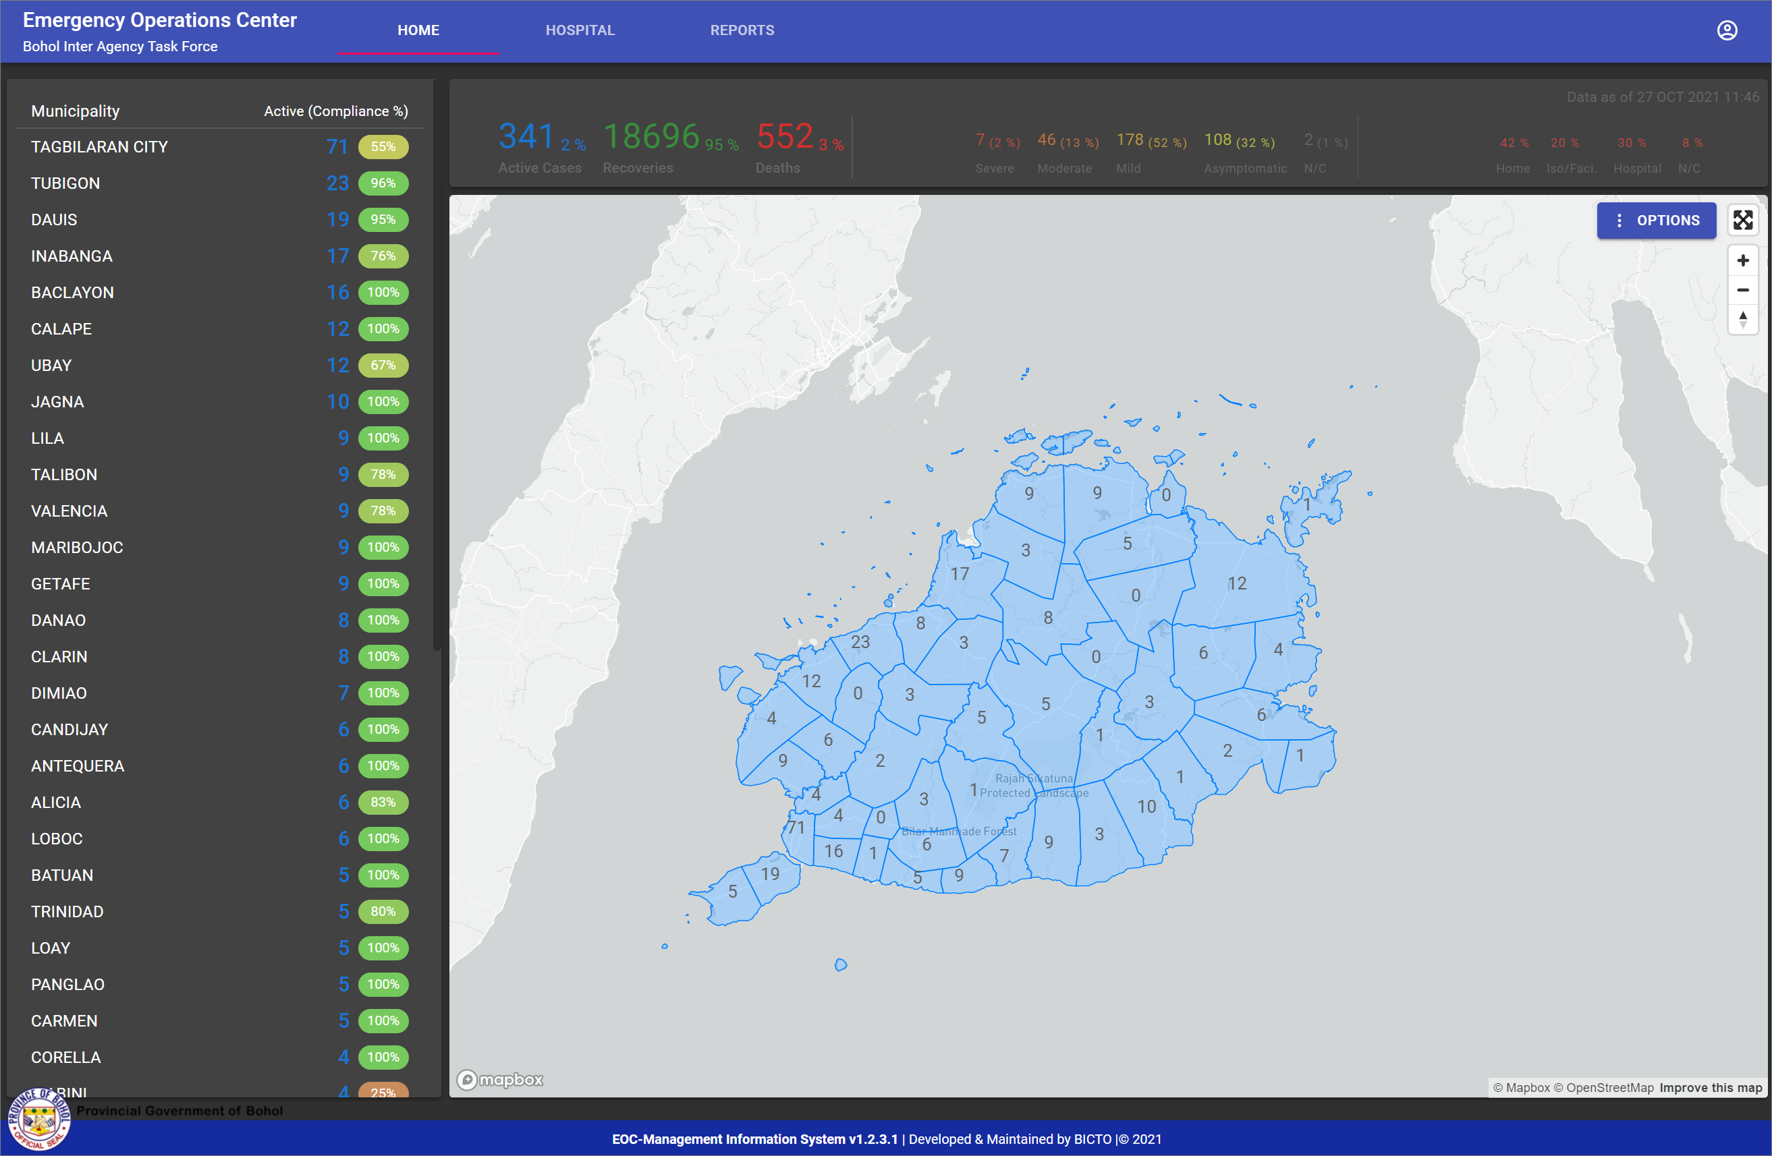This screenshot has width=1772, height=1156.
Task: Select TAGBILARAN CITY in municipality list
Action: click(100, 148)
